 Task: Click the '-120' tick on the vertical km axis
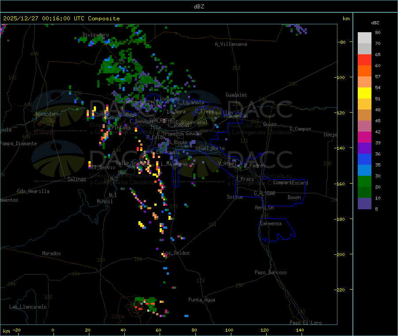pyautogui.click(x=341, y=113)
